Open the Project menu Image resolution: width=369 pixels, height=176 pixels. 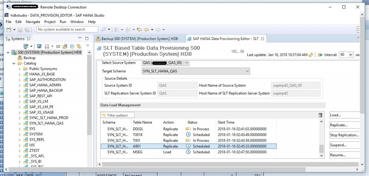50,22
